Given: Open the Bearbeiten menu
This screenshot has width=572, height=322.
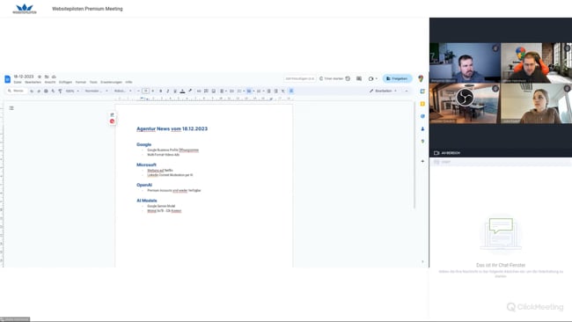Looking at the screenshot, I should [33, 83].
